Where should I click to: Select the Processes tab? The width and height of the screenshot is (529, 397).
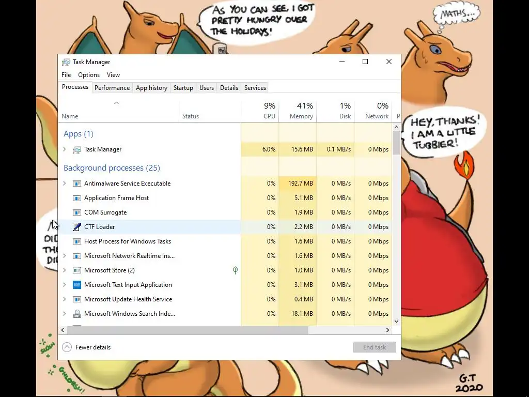(75, 87)
